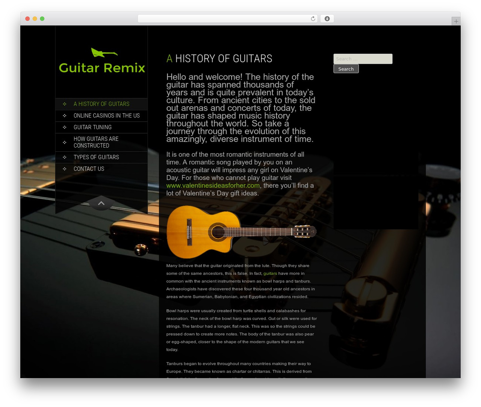Click the Guitar Remix logo

coord(102,60)
